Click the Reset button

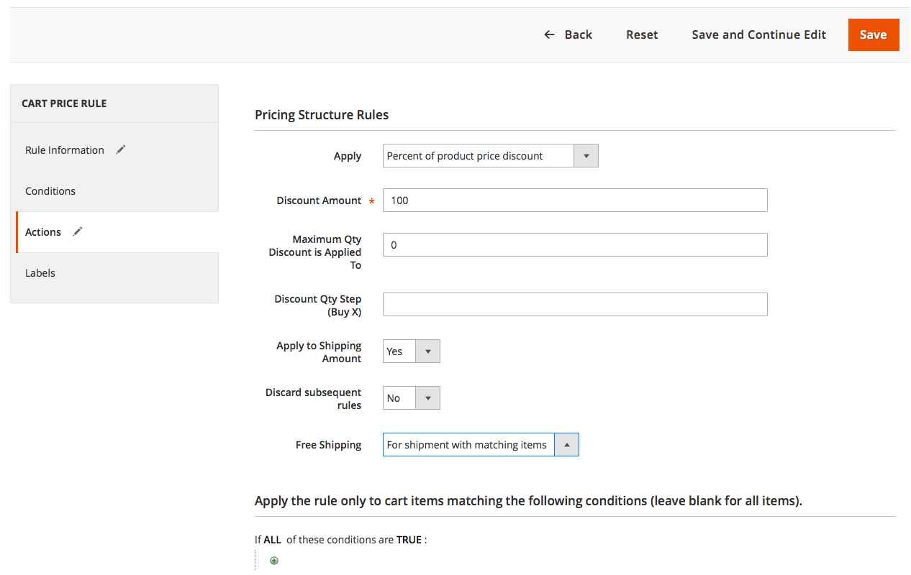point(642,34)
